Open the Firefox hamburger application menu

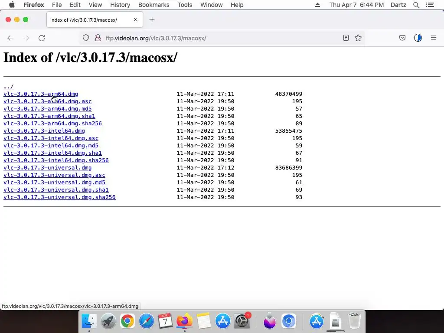tap(434, 38)
